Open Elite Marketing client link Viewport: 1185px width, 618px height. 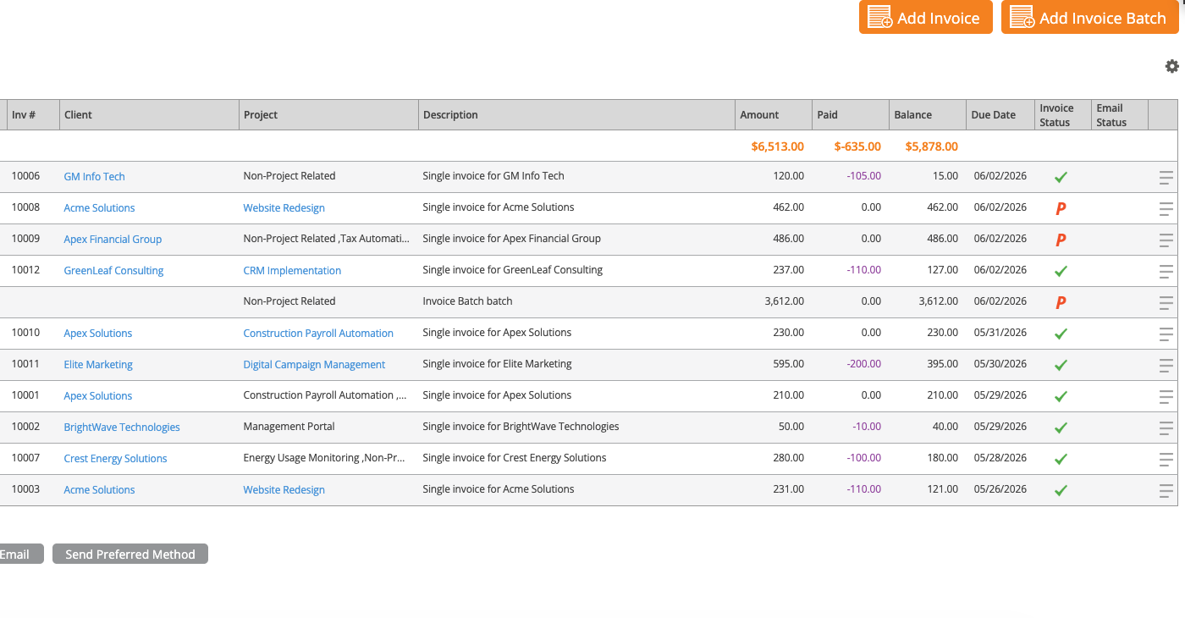98,365
